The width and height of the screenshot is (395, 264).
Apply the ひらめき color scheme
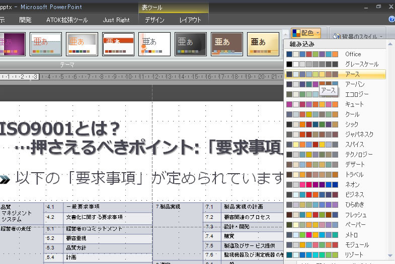(x=335, y=205)
